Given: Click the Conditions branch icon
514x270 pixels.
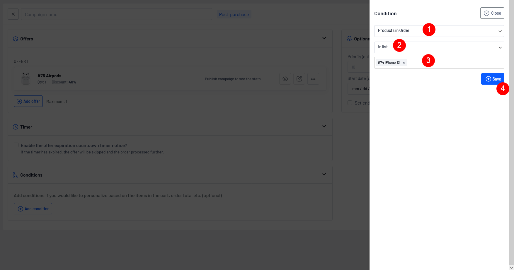Looking at the screenshot, I should click(16, 175).
